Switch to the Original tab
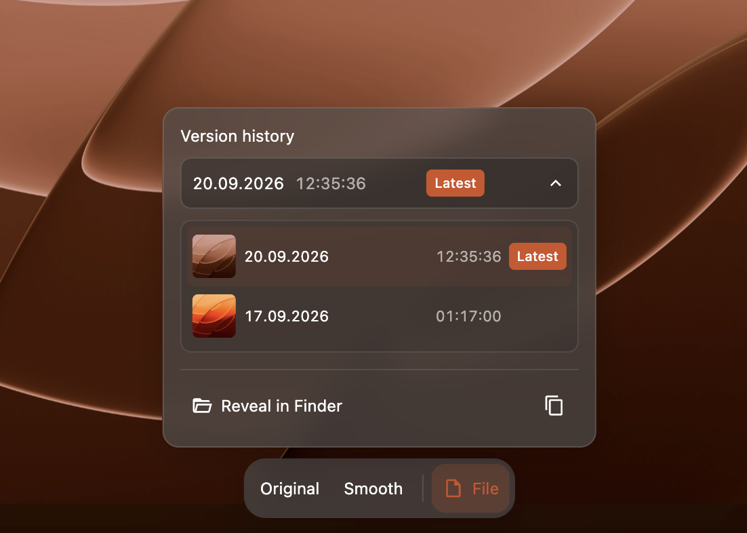The height and width of the screenshot is (533, 747). coord(289,489)
